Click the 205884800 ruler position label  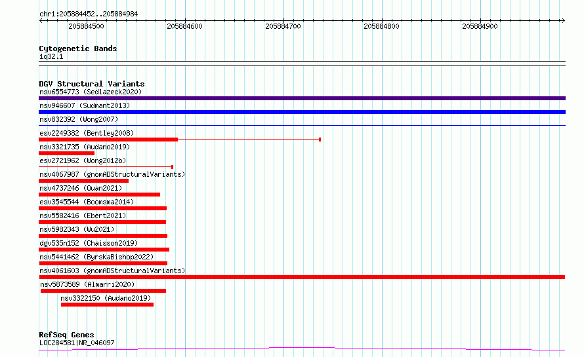(381, 26)
